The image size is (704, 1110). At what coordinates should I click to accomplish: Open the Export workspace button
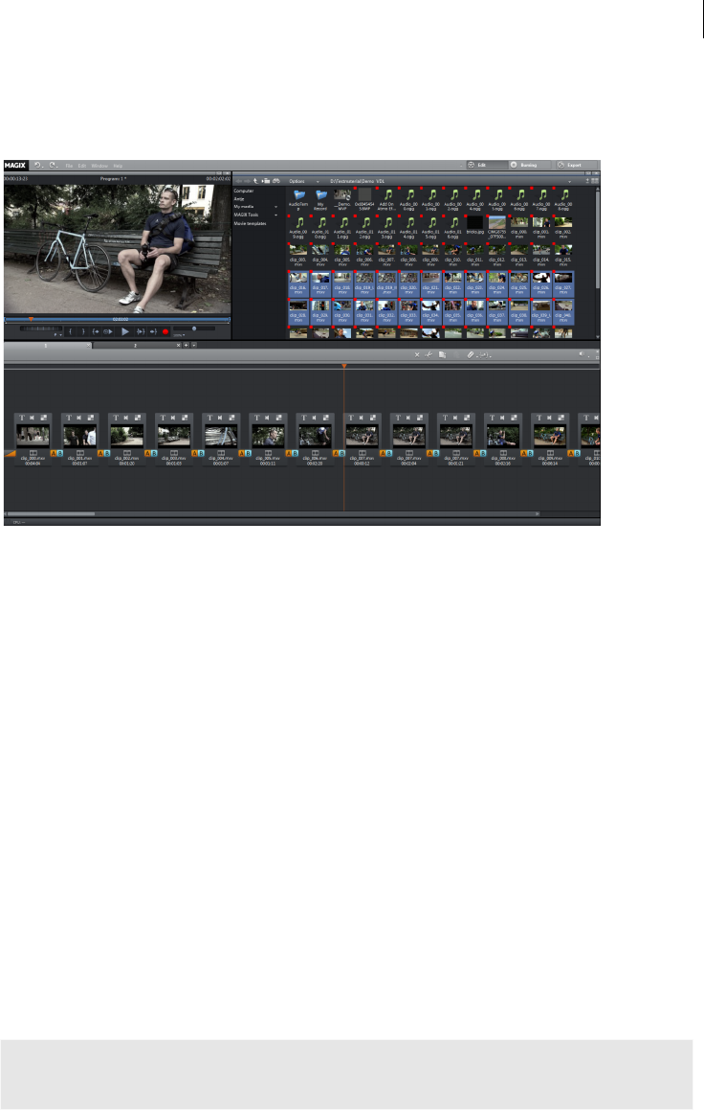pyautogui.click(x=576, y=165)
